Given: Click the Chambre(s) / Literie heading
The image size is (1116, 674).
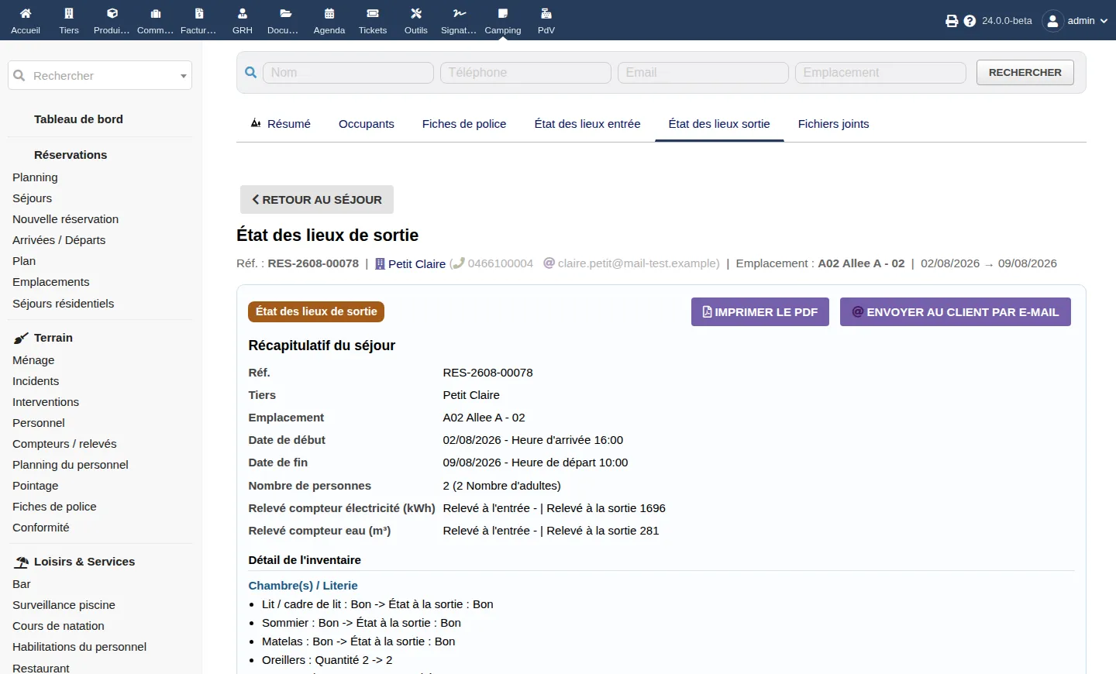Looking at the screenshot, I should (303, 586).
